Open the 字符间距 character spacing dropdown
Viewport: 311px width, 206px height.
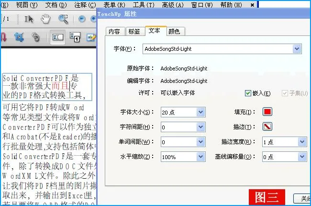[x=201, y=127]
